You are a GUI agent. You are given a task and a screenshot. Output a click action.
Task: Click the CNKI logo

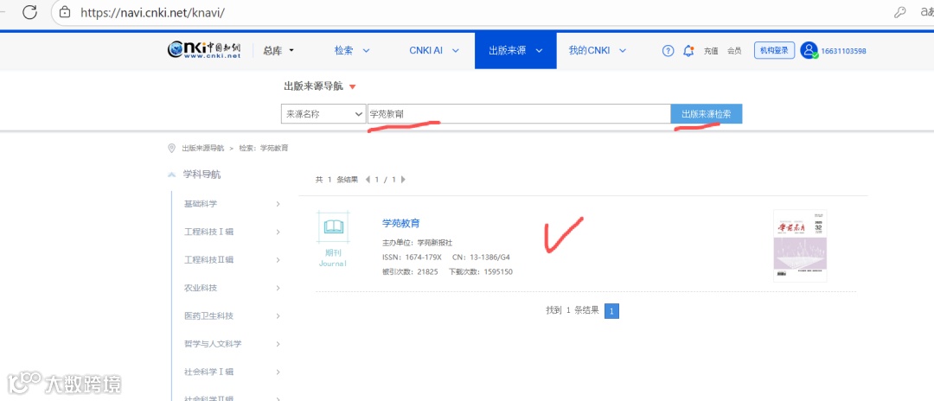204,50
